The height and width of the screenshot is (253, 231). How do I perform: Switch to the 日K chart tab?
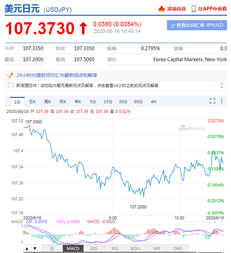click(x=32, y=102)
